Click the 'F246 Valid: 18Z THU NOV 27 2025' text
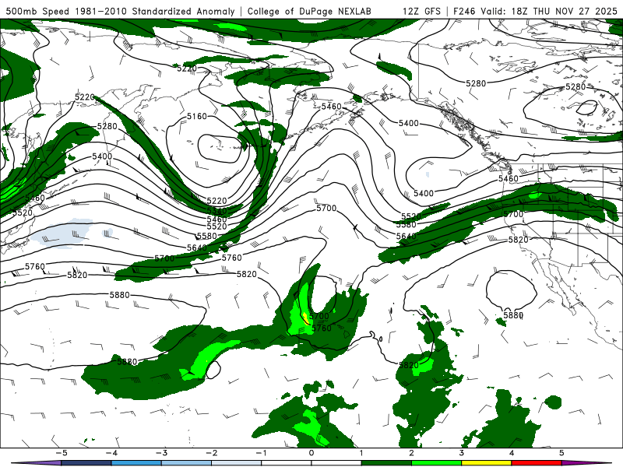The image size is (623, 467). coord(535,11)
